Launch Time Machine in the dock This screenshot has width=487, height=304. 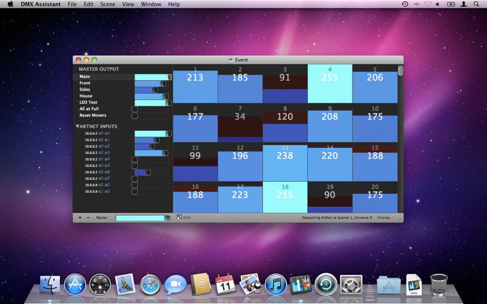pyautogui.click(x=326, y=285)
